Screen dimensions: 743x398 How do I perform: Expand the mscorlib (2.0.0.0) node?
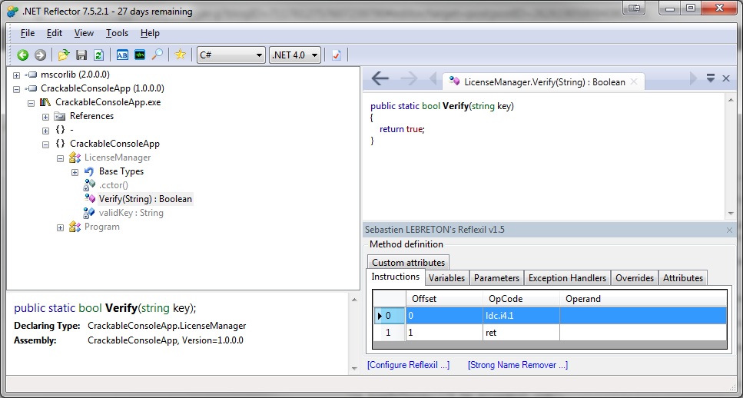[x=17, y=75]
